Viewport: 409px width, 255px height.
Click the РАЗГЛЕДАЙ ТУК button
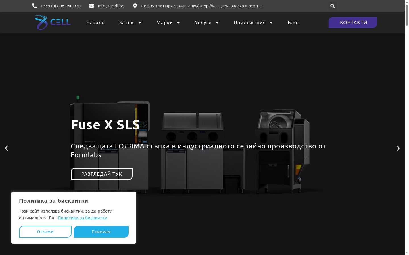(102, 174)
